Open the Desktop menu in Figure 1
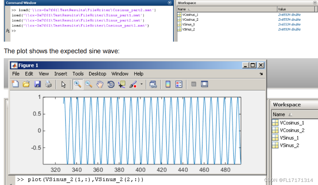This screenshot has height=185, width=318. click(97, 74)
